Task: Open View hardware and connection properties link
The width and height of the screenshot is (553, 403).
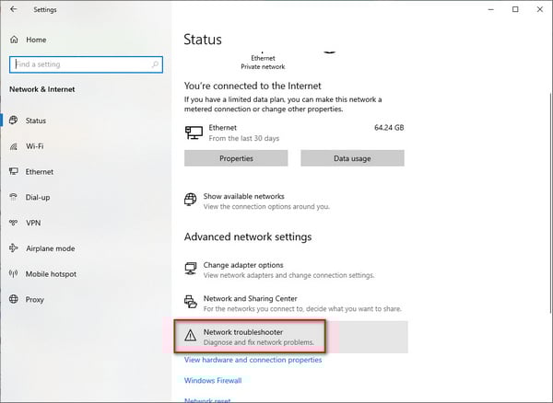Action: coord(253,360)
